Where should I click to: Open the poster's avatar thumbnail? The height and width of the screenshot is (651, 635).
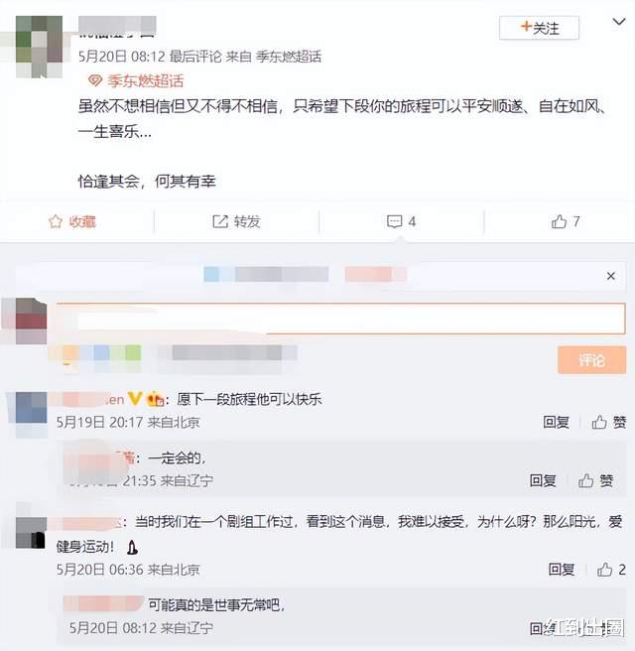39,47
